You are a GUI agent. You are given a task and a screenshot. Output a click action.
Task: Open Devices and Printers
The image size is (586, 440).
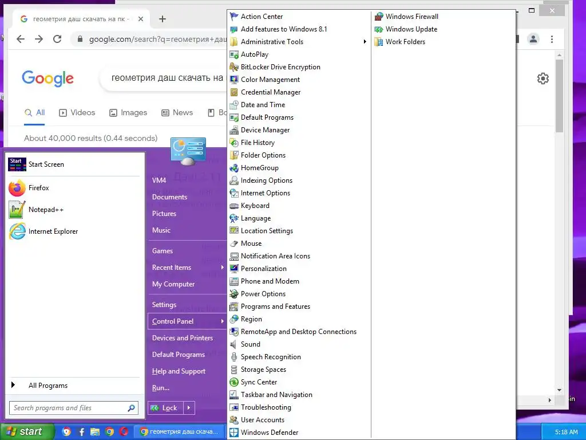pos(183,338)
